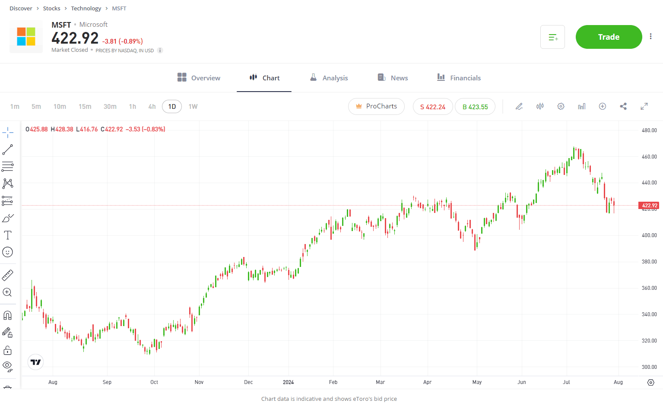Click the MSFT breadcrumb

[x=119, y=8]
